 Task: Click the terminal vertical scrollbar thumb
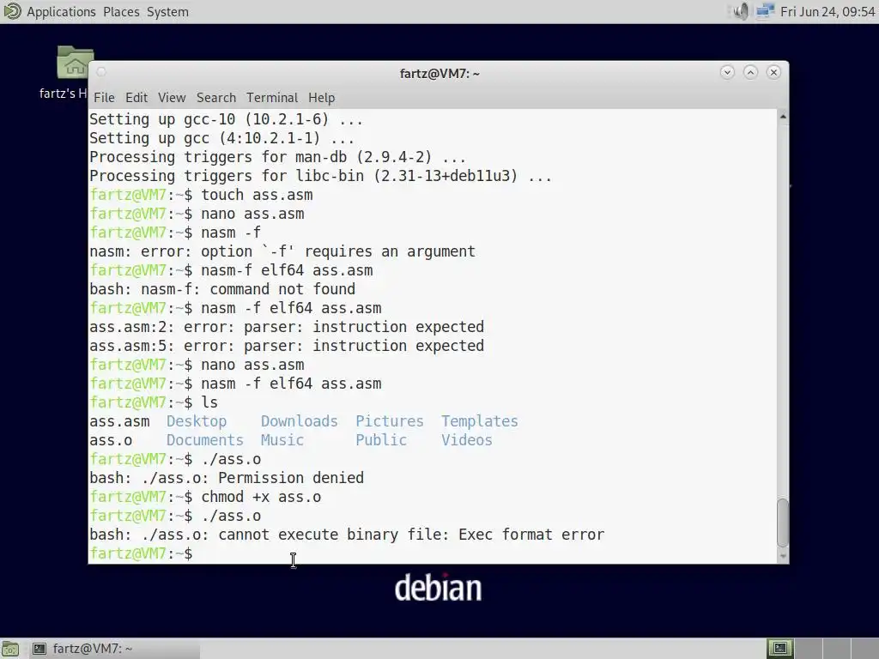pyautogui.click(x=783, y=523)
